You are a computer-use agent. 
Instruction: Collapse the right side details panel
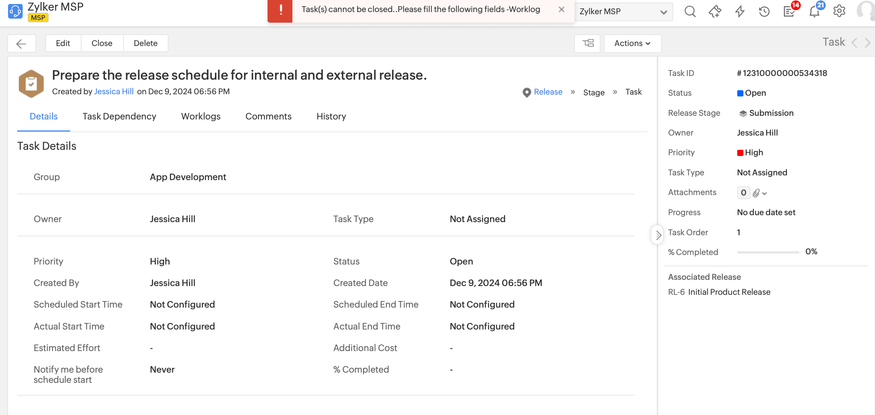coord(658,235)
